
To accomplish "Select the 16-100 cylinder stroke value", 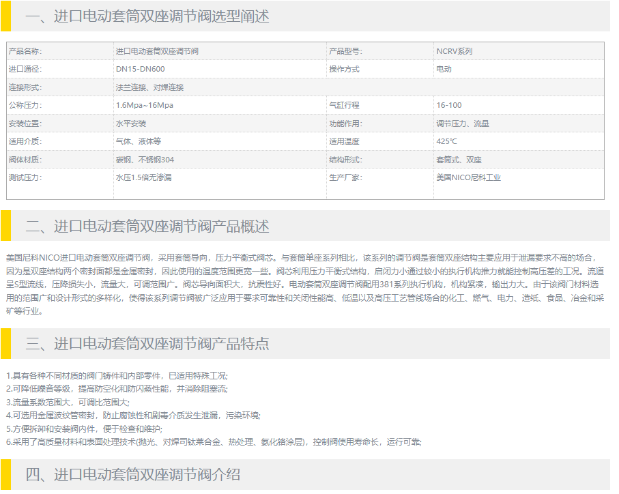I will point(449,105).
